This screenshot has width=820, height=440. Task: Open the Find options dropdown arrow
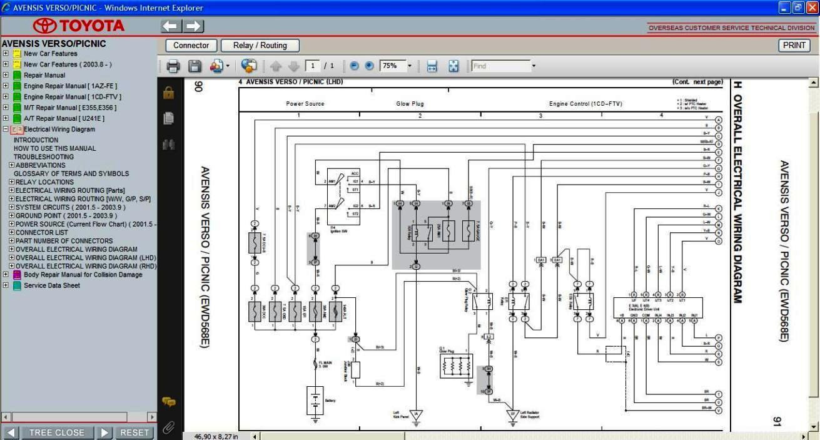point(534,66)
